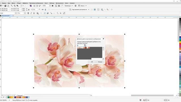Open the Arial font name dropdown
This screenshot has width=181, height=102.
[x=16, y=13]
